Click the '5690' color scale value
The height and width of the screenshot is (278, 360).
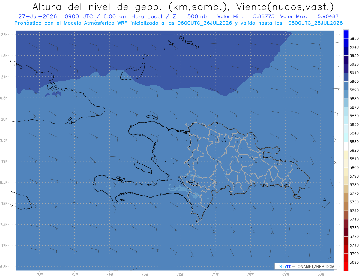click(354, 262)
